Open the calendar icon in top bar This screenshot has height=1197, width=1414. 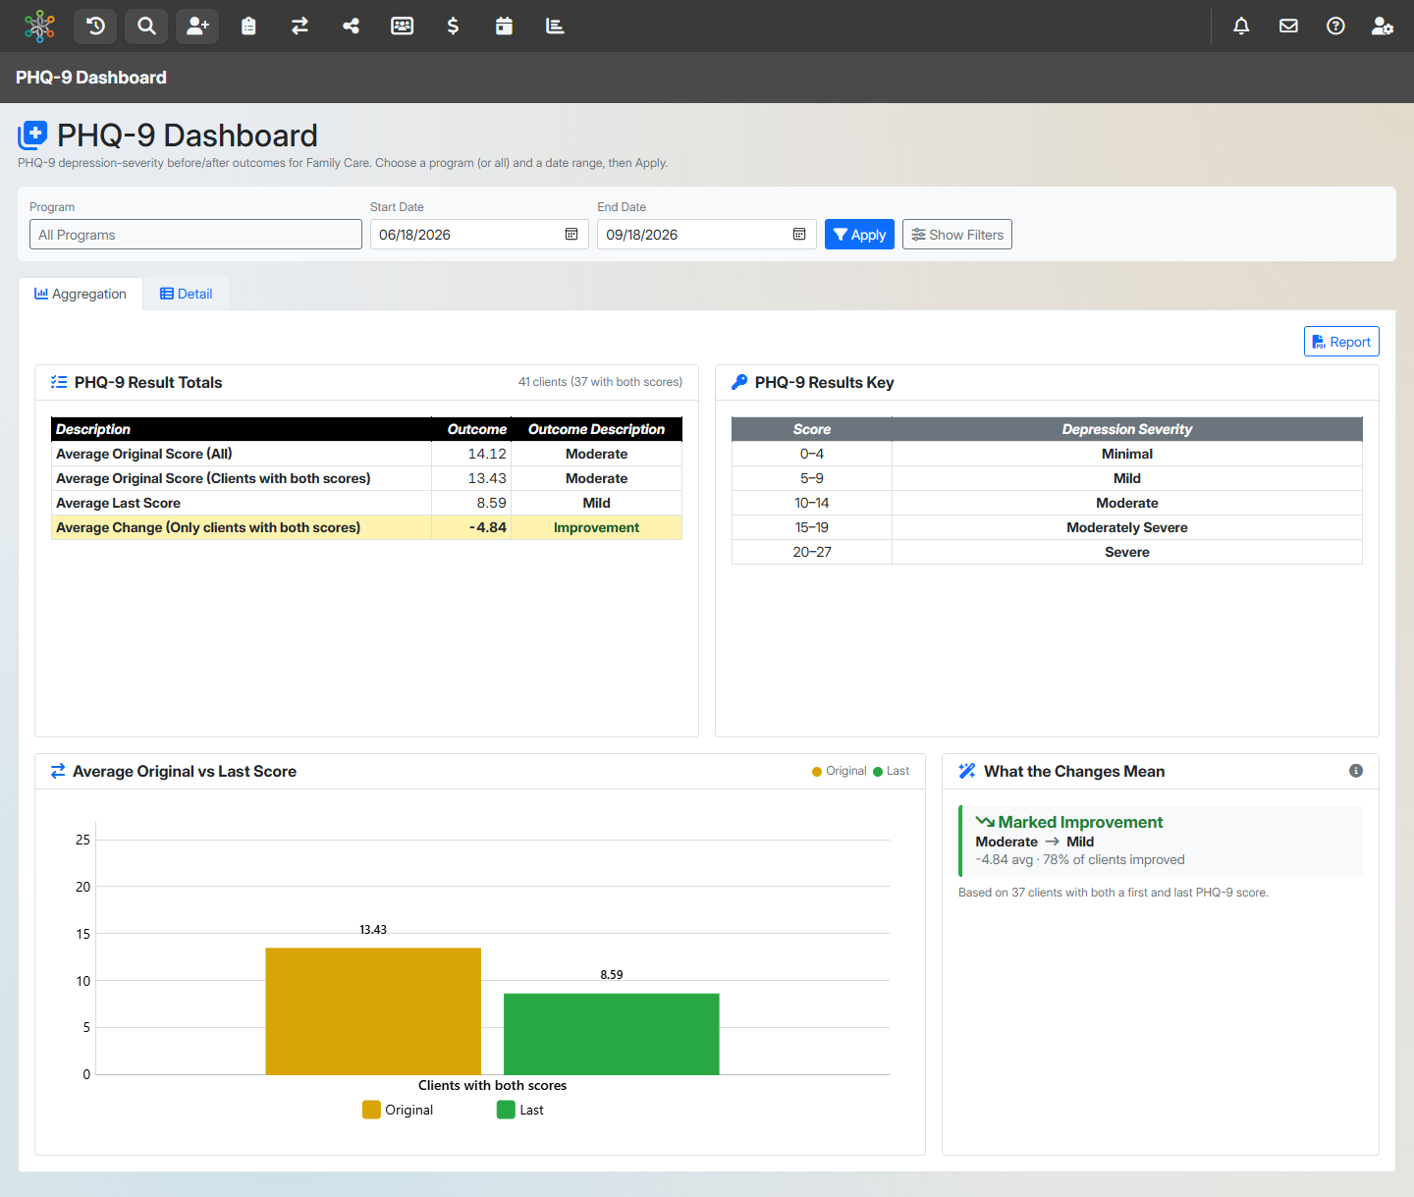504,27
